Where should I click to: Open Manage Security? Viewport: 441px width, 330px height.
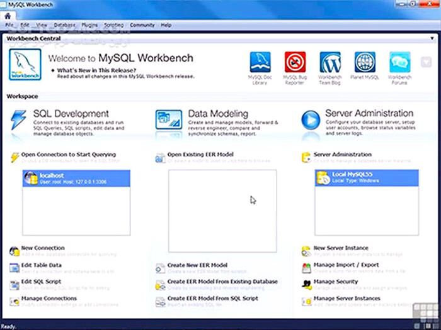(335, 282)
